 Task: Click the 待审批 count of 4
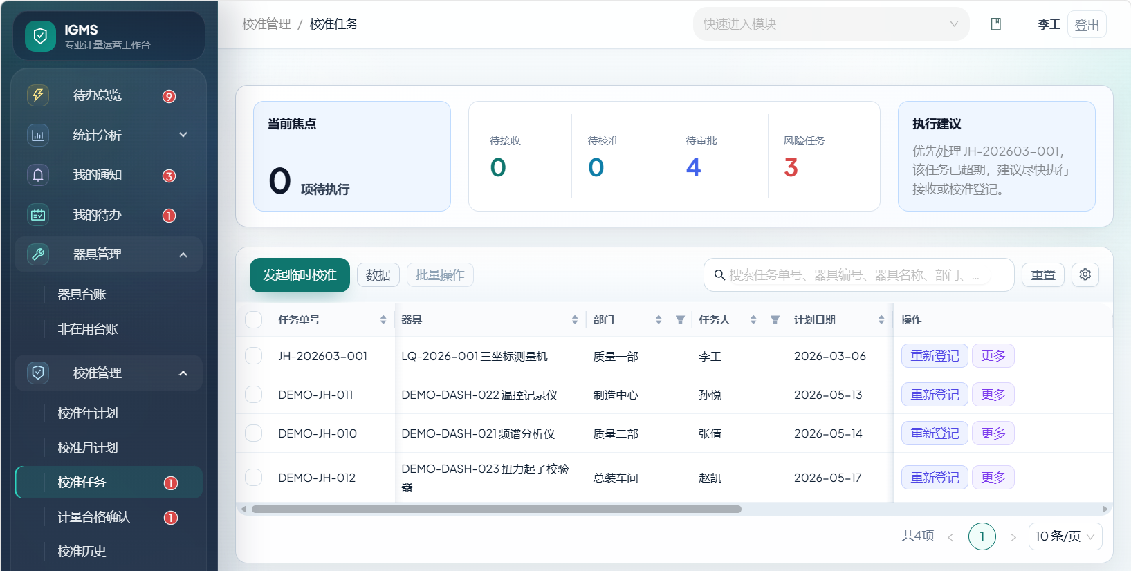coord(693,167)
